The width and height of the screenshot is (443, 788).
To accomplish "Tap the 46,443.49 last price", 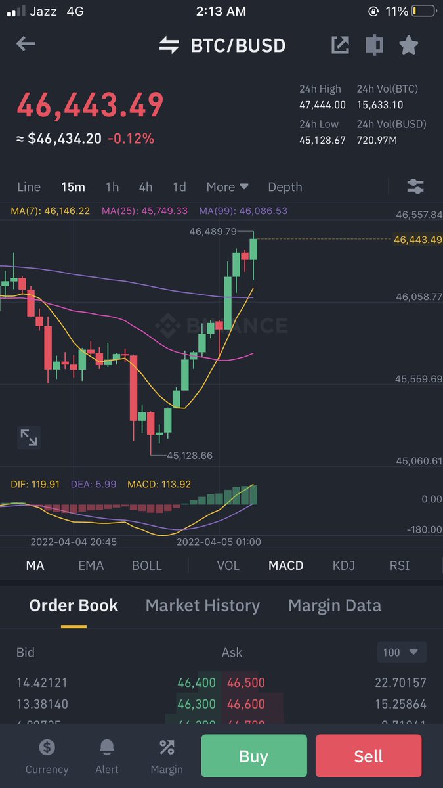I will 90,106.
